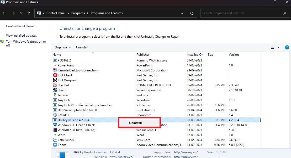Click the Programs and Features title bar icon

coord(2,2)
